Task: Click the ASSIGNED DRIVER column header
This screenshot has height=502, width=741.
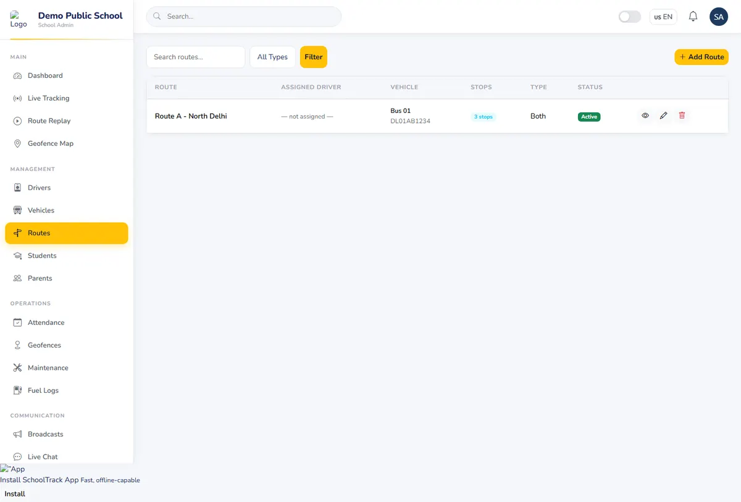Action: pyautogui.click(x=311, y=87)
